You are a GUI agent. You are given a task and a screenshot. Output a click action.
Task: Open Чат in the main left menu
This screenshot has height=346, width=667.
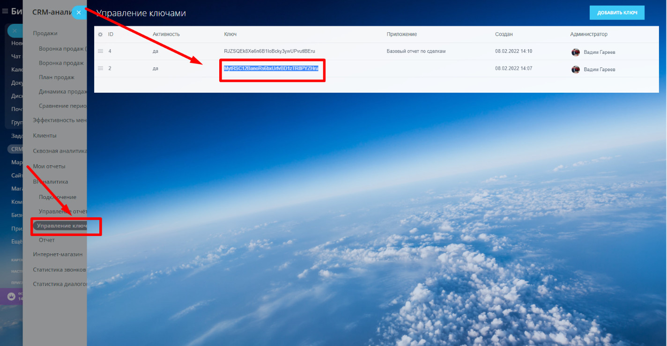16,56
